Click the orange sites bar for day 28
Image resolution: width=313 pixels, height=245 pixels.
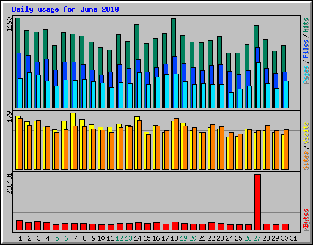(268, 147)
